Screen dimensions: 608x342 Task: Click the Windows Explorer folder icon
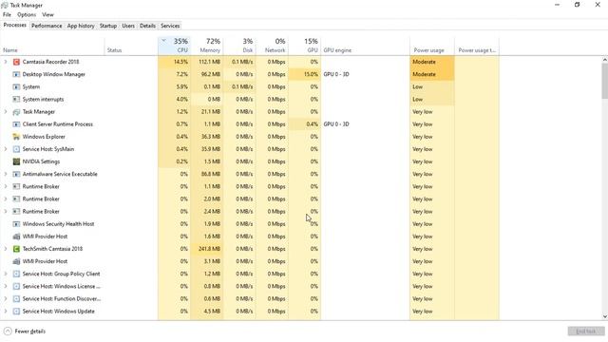tap(16, 137)
